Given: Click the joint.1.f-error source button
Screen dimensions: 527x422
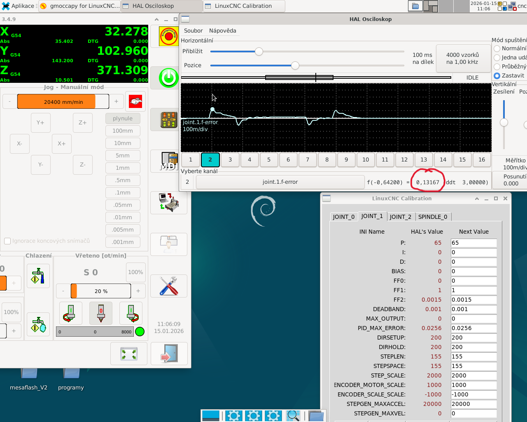Looking at the screenshot, I should click(280, 182).
